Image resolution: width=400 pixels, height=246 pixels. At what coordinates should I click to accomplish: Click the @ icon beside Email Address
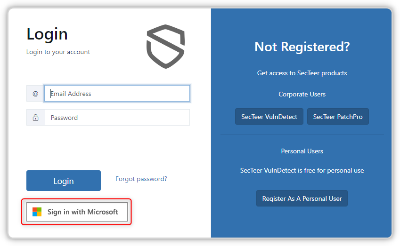(35, 94)
